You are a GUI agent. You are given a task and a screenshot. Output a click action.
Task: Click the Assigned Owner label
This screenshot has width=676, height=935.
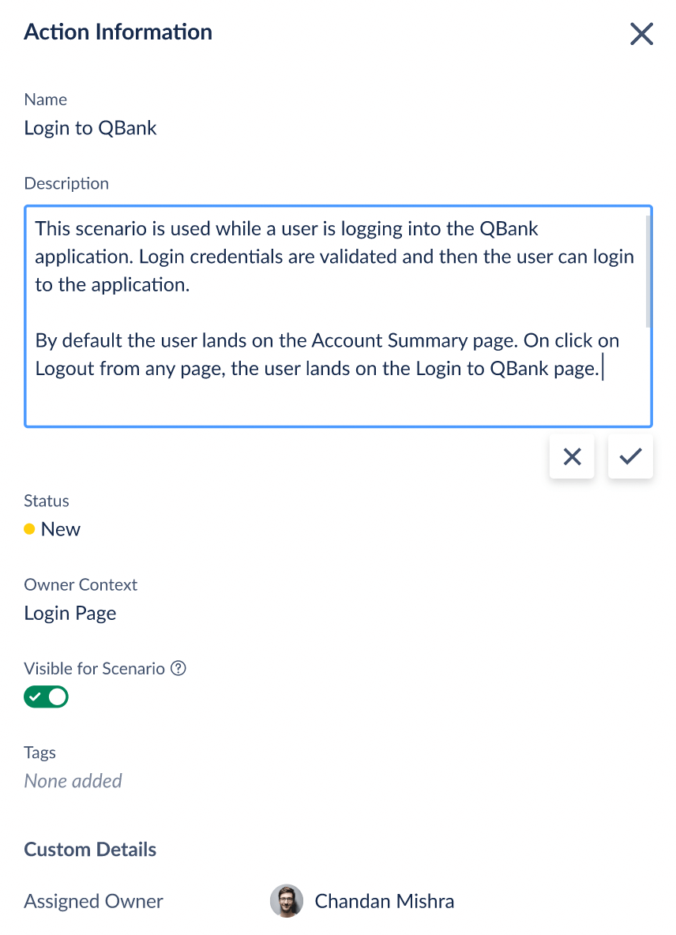pos(93,901)
